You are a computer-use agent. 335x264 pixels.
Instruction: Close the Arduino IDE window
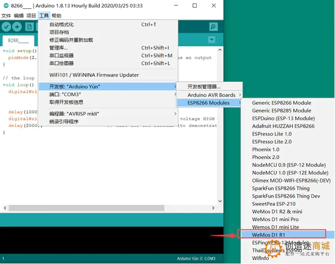coord(214,6)
